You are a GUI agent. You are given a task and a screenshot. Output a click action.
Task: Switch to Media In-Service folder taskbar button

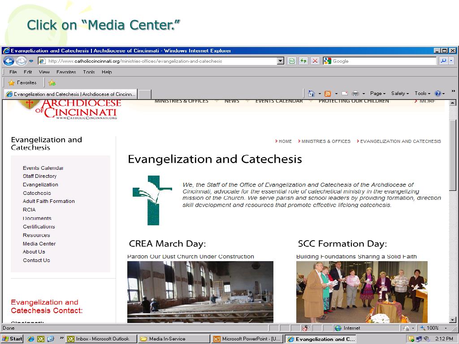click(173, 339)
